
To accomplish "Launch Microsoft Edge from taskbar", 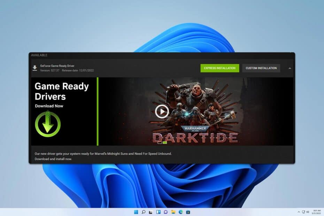I will (180, 212).
